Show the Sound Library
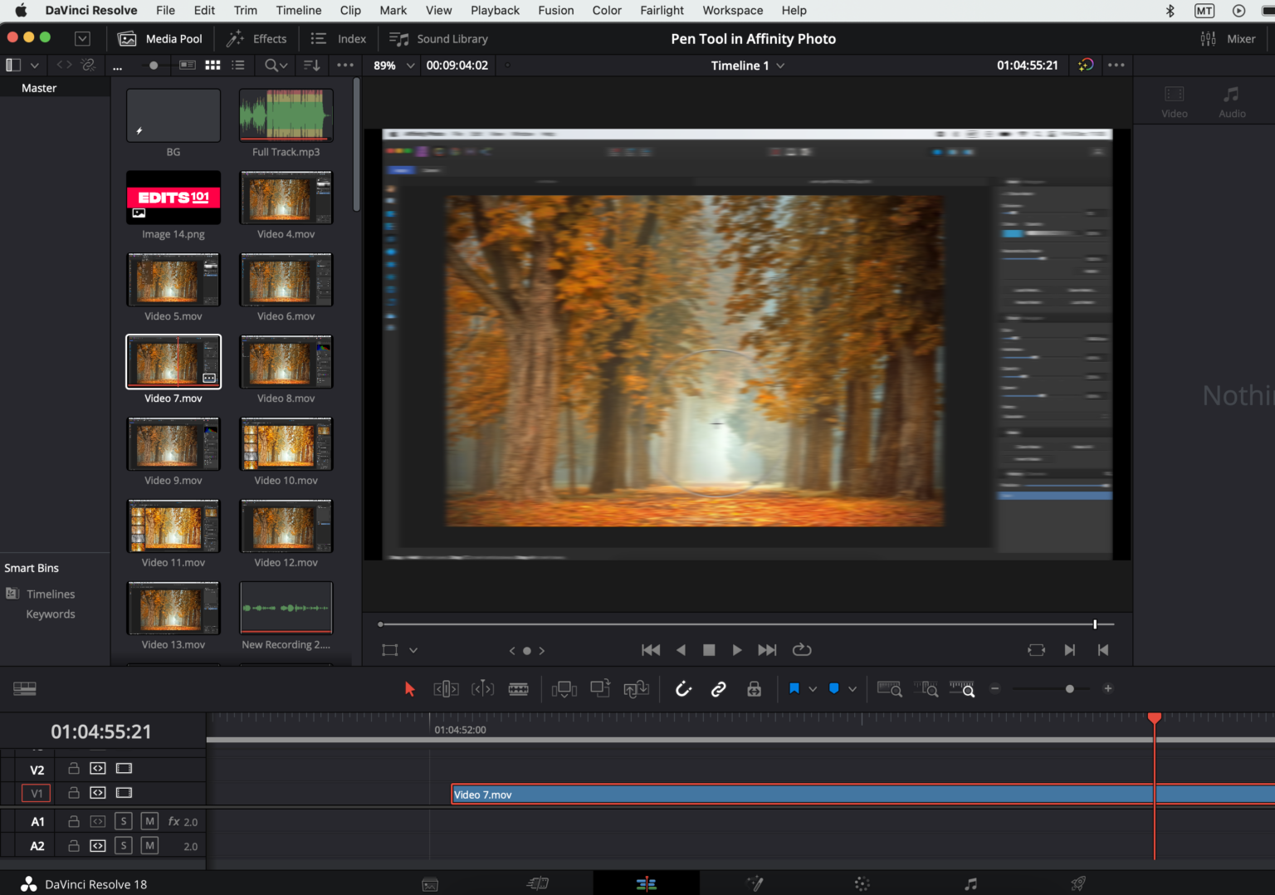 coord(438,39)
